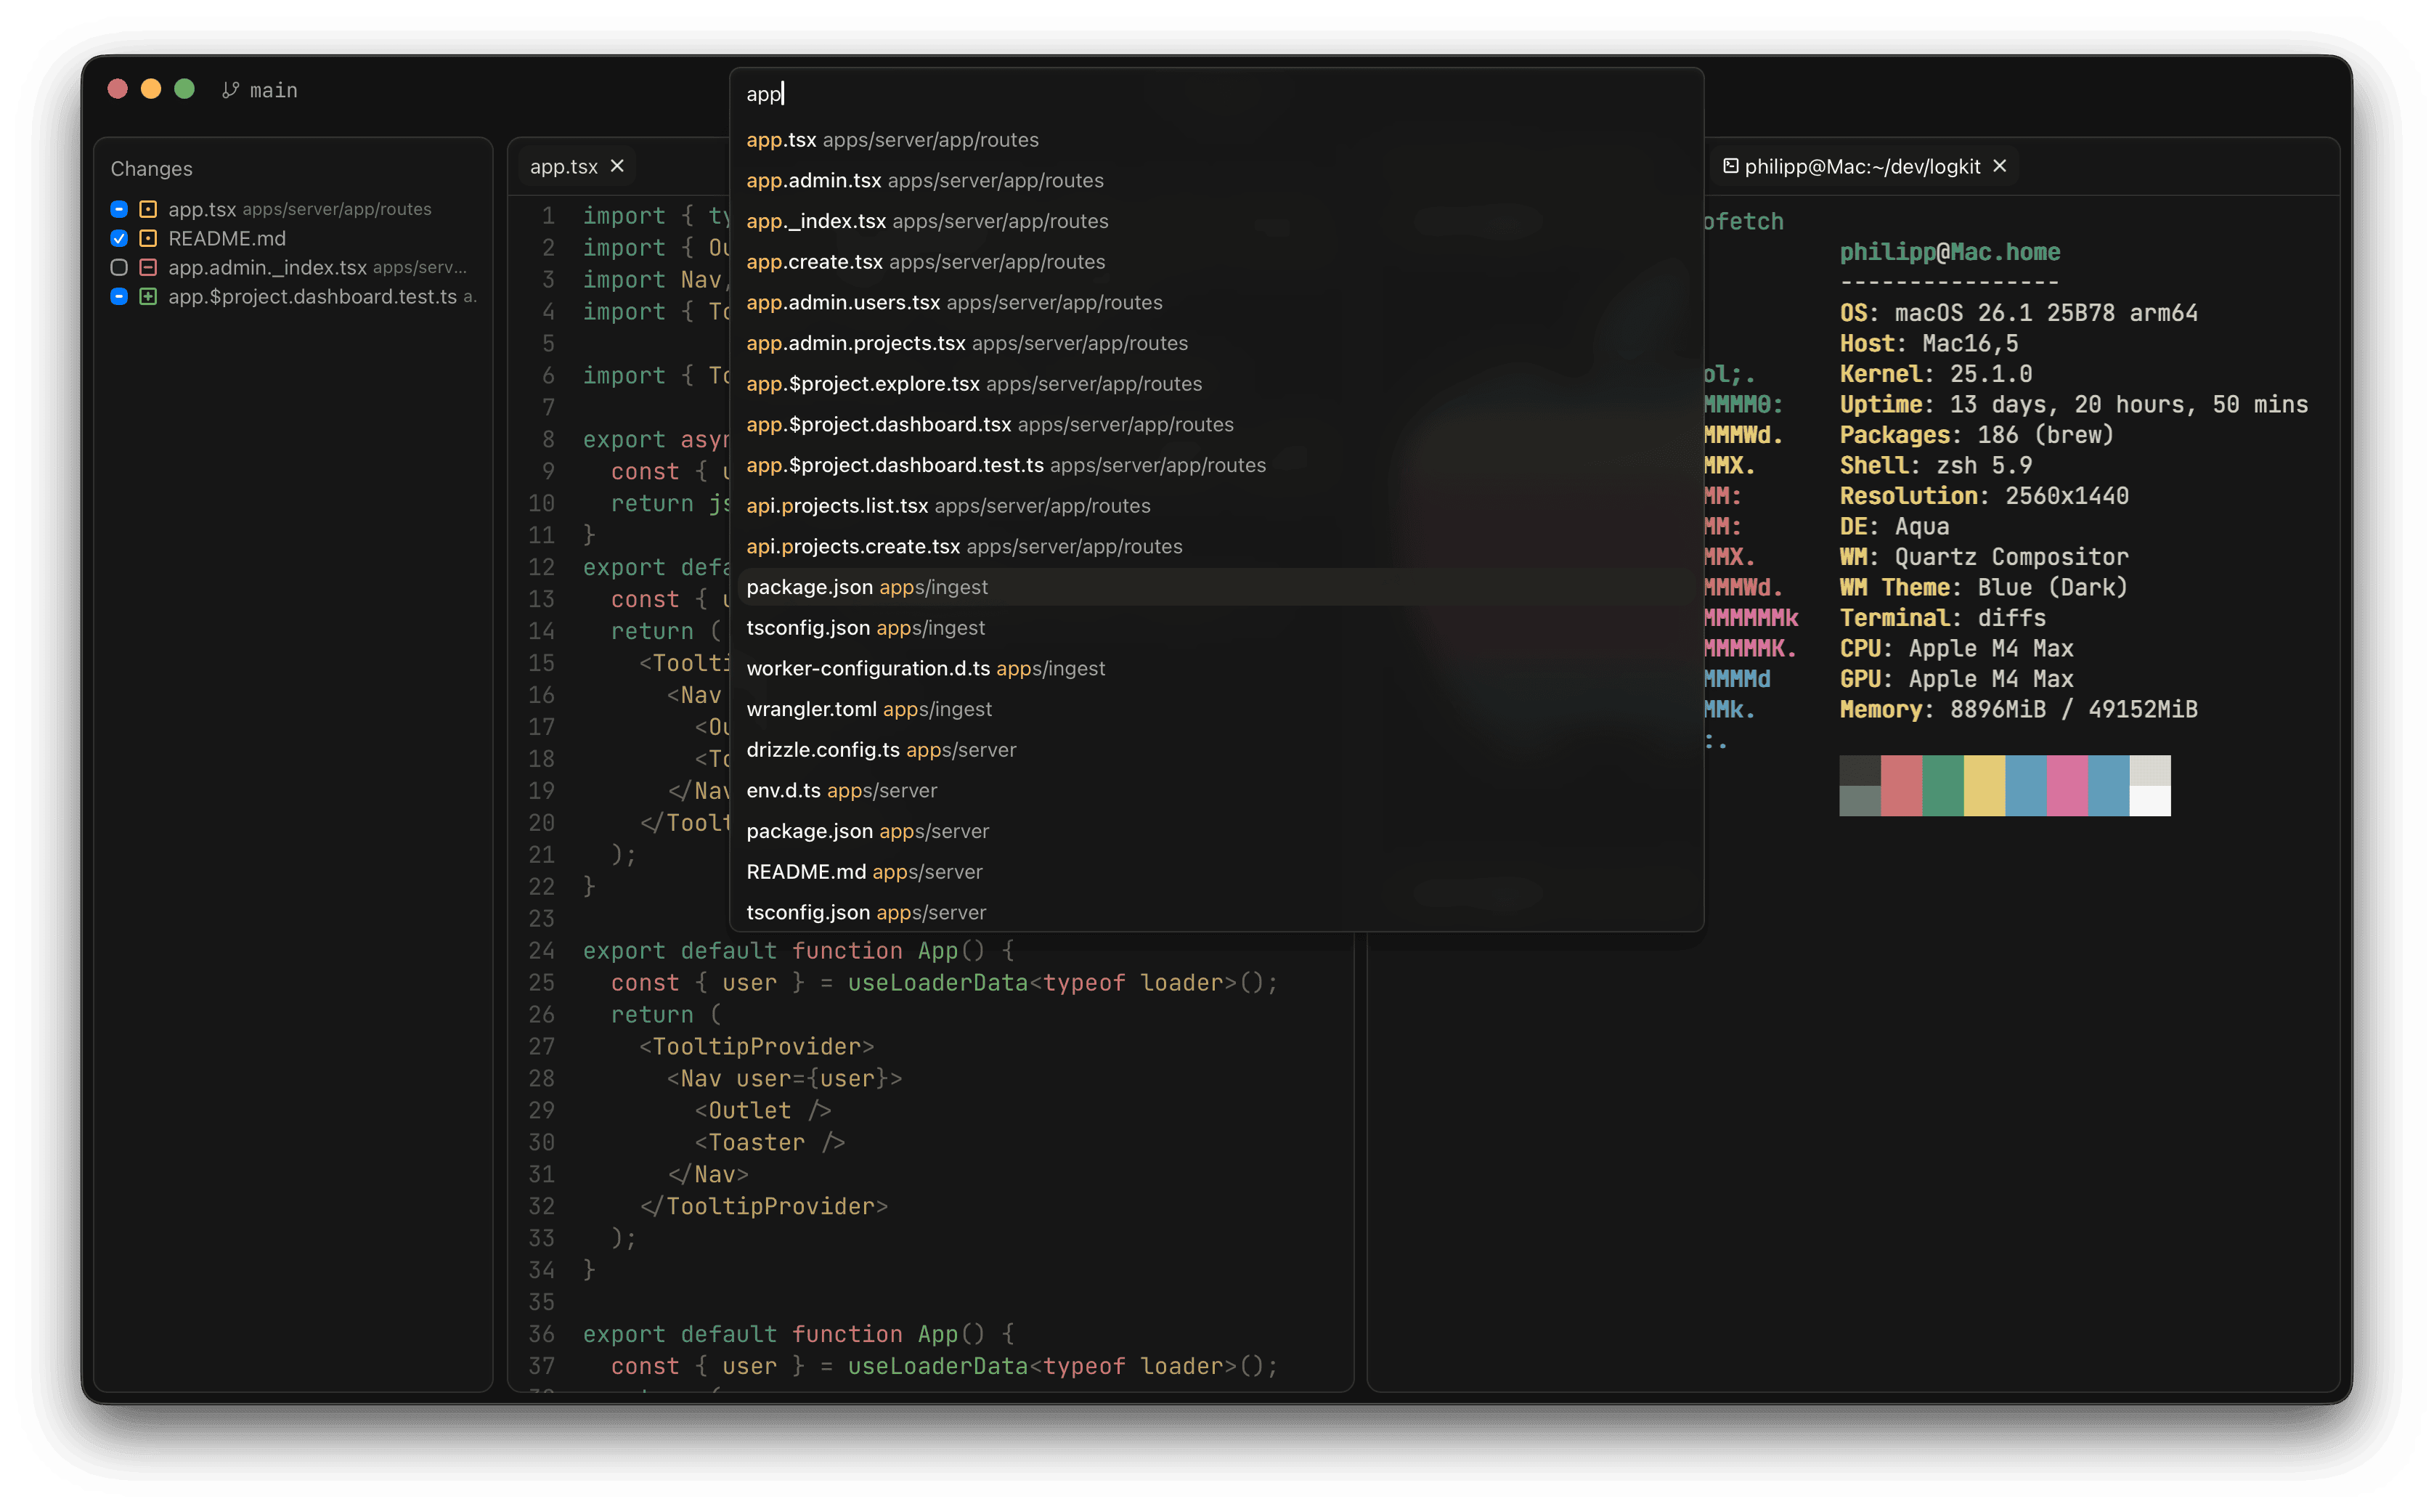Viewport: 2434px width, 1512px height.
Task: Click the yellow color block in terminal palette
Action: coord(1983,785)
